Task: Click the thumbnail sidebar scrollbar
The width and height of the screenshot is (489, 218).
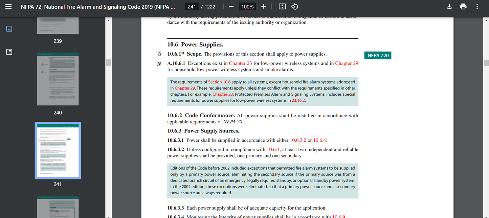Action: (108, 62)
